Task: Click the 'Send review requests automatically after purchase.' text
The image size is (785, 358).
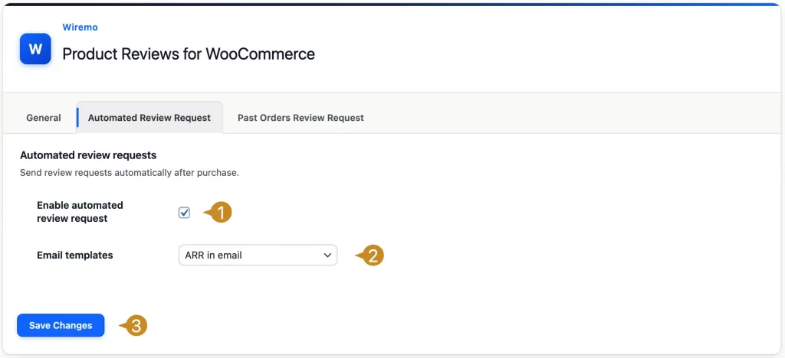Action: [x=130, y=173]
